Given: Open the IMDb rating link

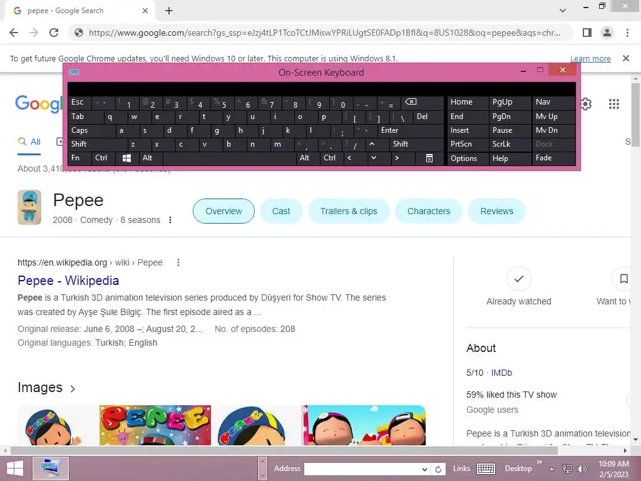Looking at the screenshot, I should 501,373.
